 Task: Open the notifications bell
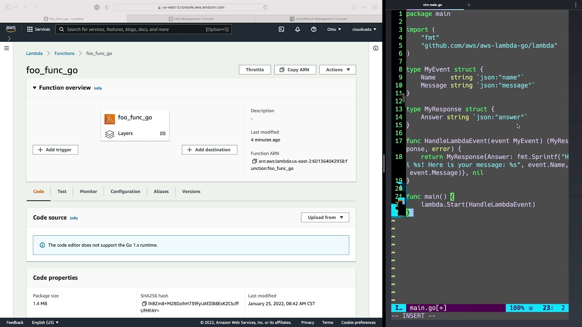tap(297, 29)
